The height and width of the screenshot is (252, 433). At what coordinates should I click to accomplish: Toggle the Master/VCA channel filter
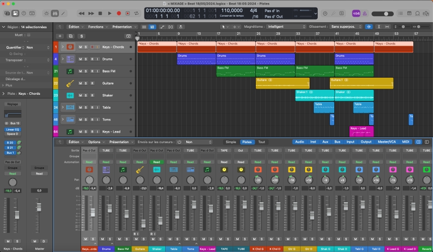pos(387,142)
